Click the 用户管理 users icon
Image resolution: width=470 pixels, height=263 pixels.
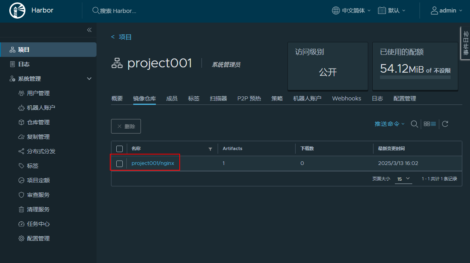(x=21, y=93)
